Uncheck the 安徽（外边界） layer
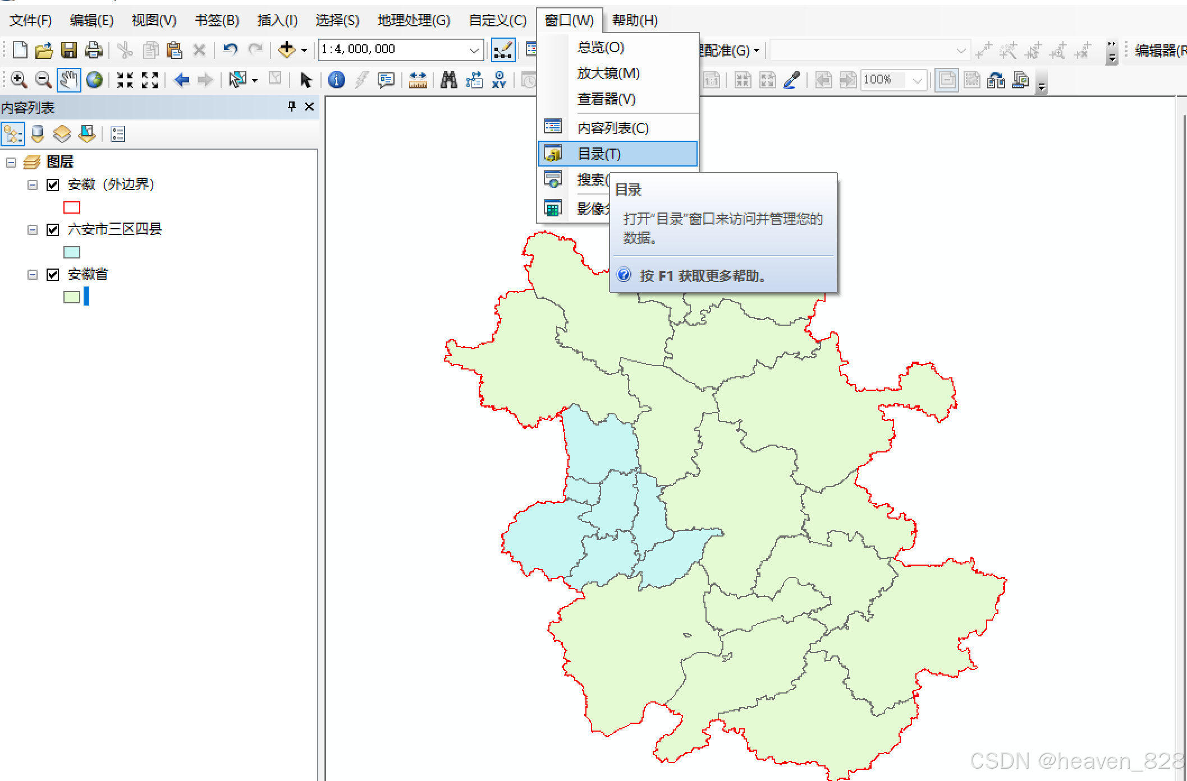The image size is (1187, 781). tap(53, 185)
